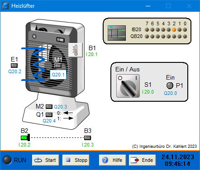Click the Q20.1 address label box
This screenshot has width=200, height=170.
pyautogui.click(x=58, y=75)
